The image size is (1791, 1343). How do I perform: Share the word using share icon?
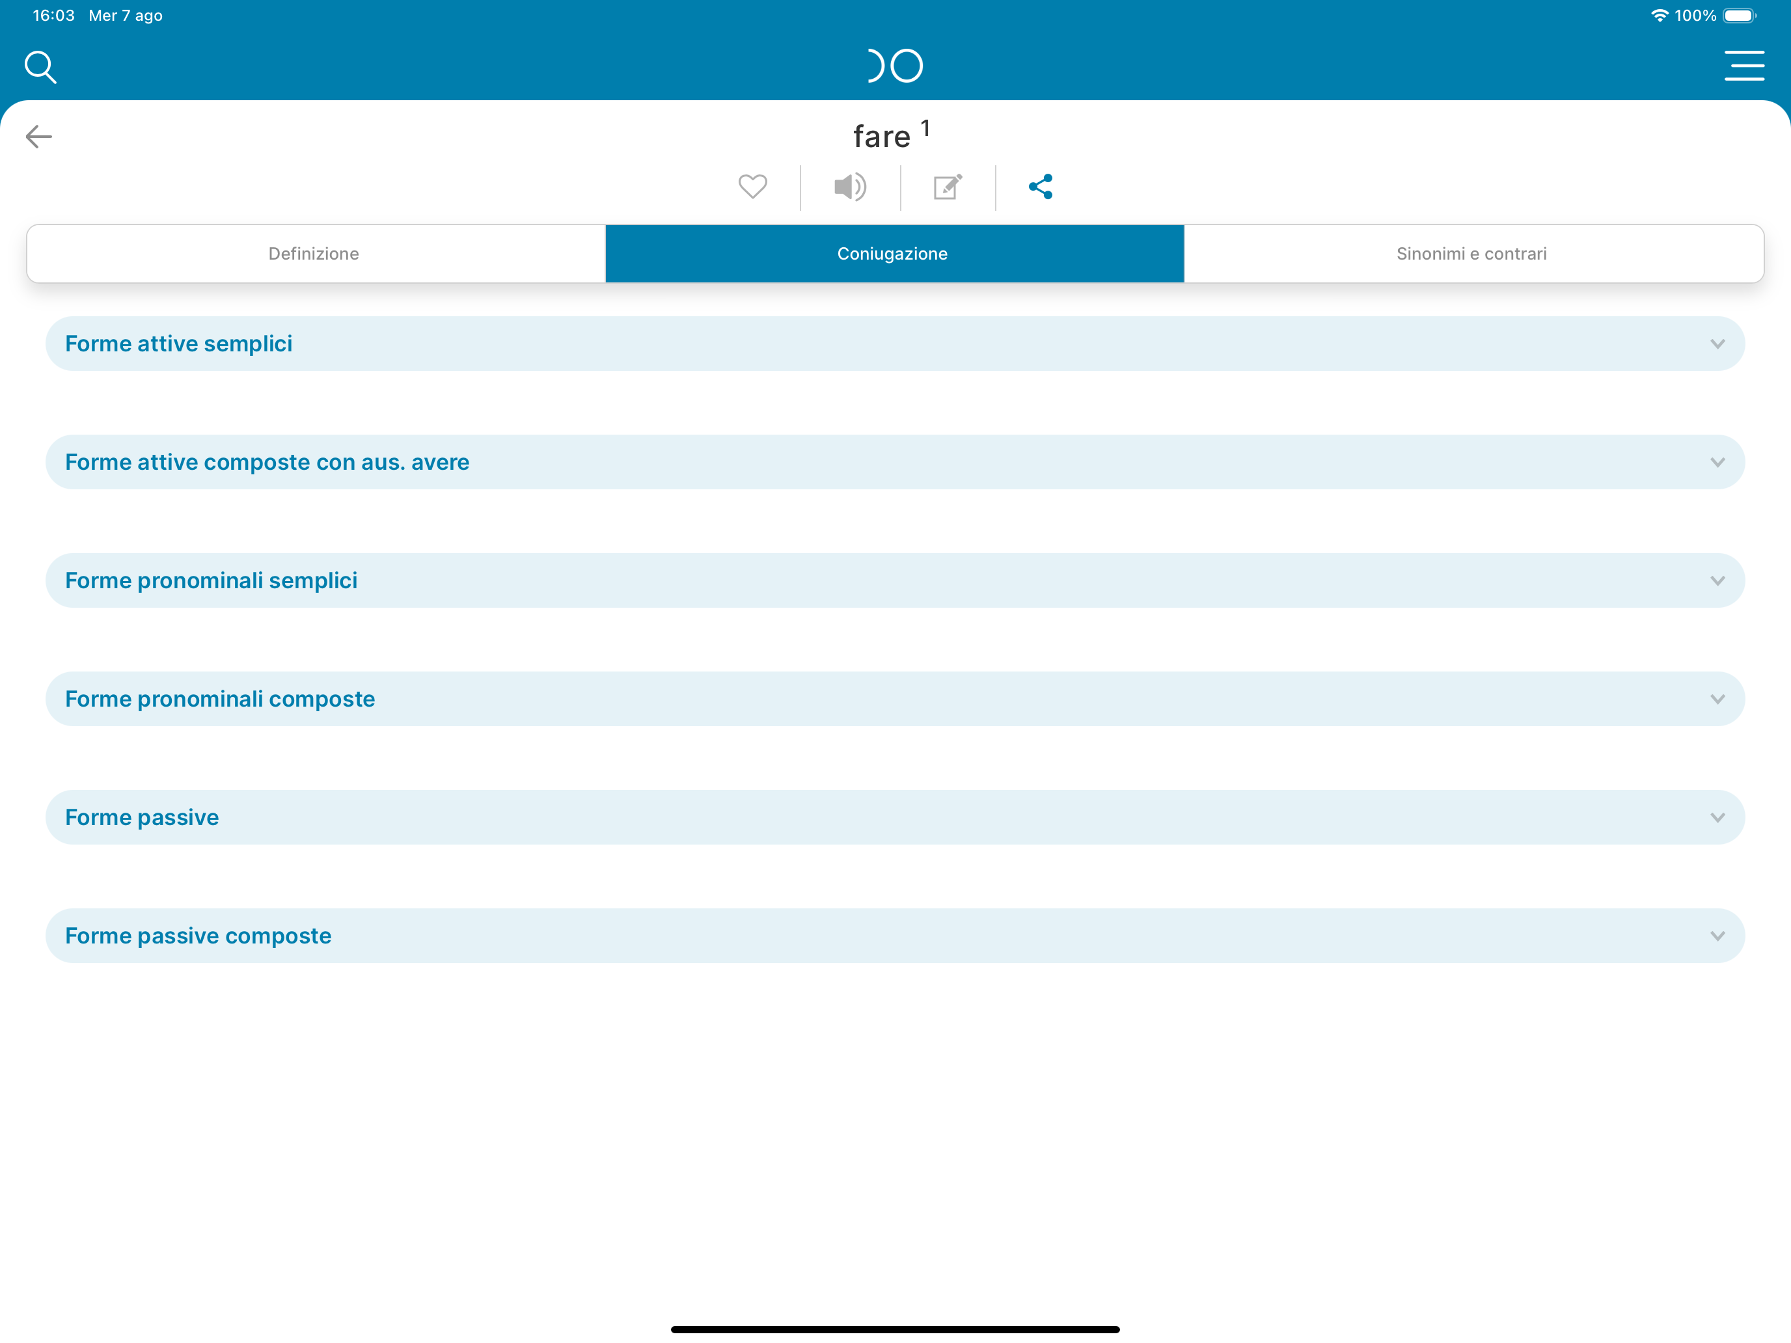tap(1041, 187)
